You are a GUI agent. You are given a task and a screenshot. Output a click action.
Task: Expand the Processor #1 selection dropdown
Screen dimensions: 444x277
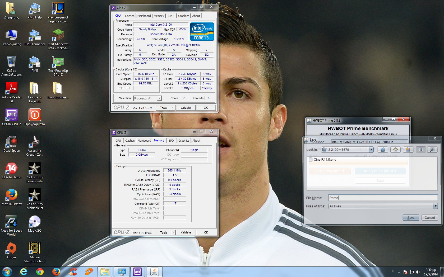point(159,98)
